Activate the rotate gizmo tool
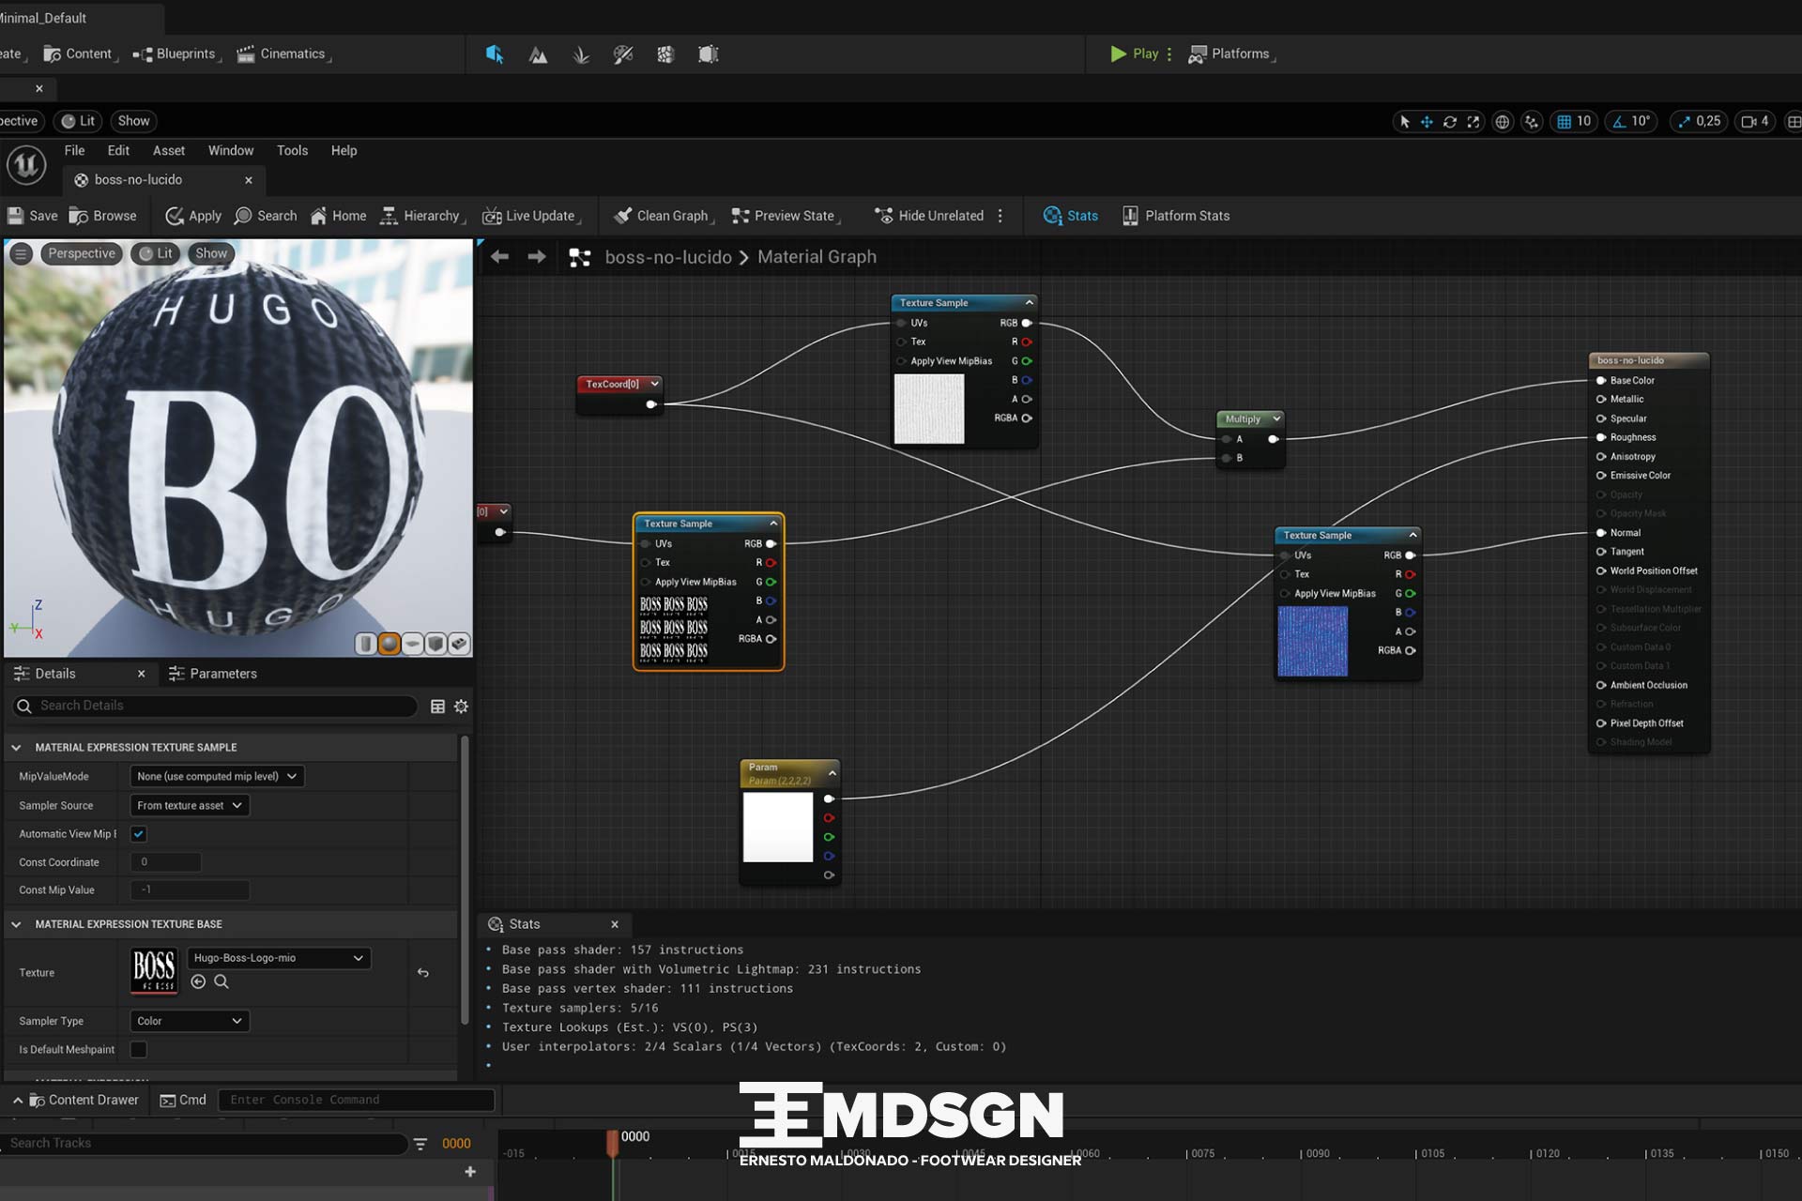 [1450, 121]
